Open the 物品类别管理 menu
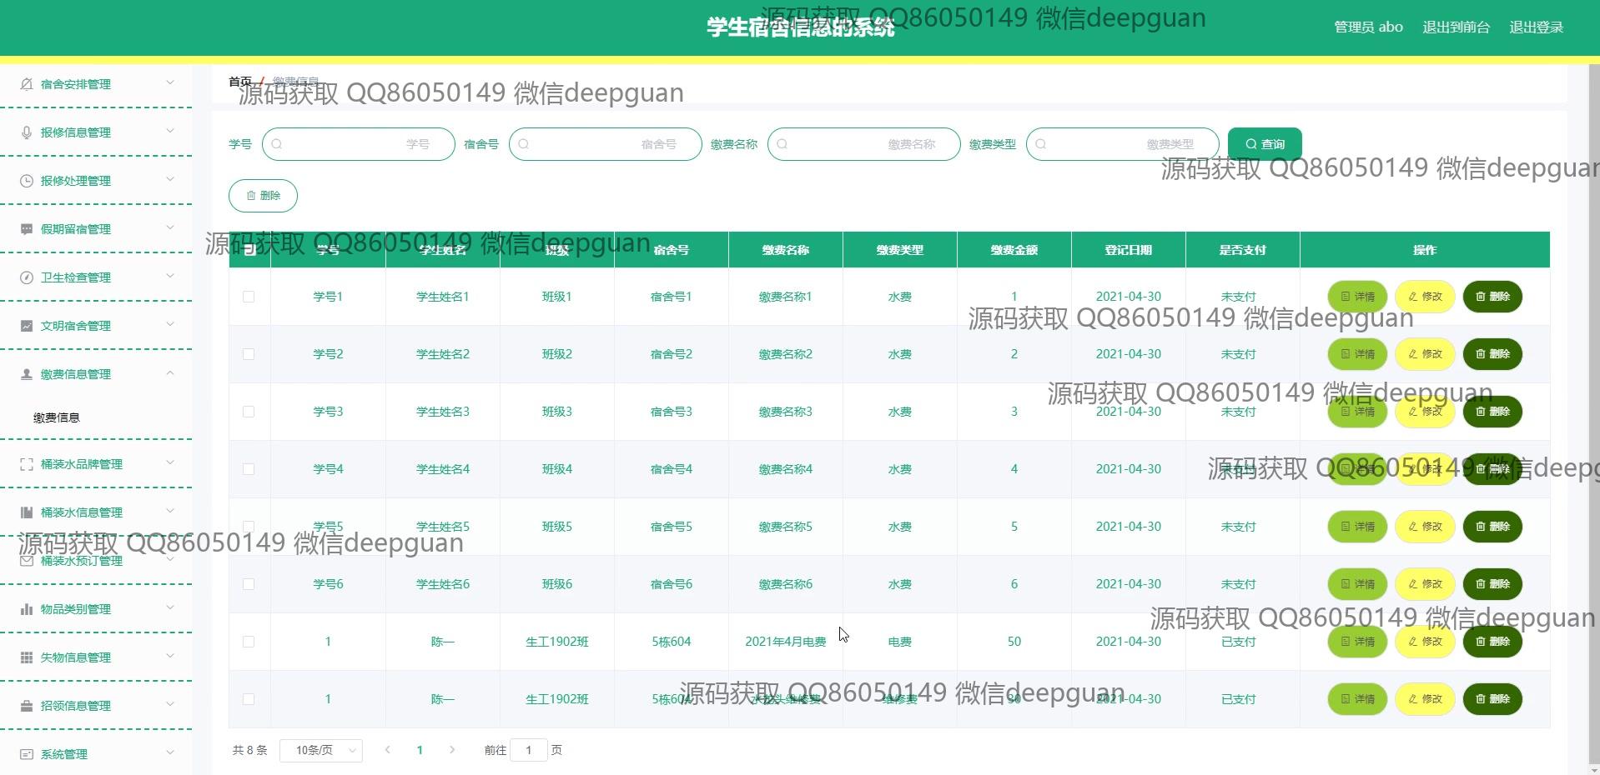Image resolution: width=1600 pixels, height=775 pixels. [x=96, y=609]
